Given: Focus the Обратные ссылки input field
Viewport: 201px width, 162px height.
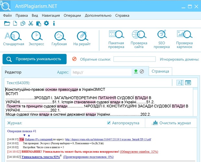Looking at the screenshot, I should tap(135, 59).
